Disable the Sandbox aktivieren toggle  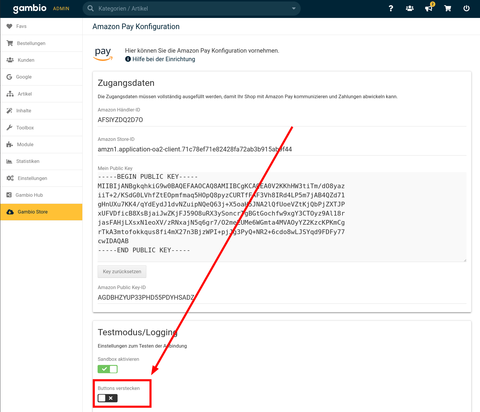click(x=108, y=369)
